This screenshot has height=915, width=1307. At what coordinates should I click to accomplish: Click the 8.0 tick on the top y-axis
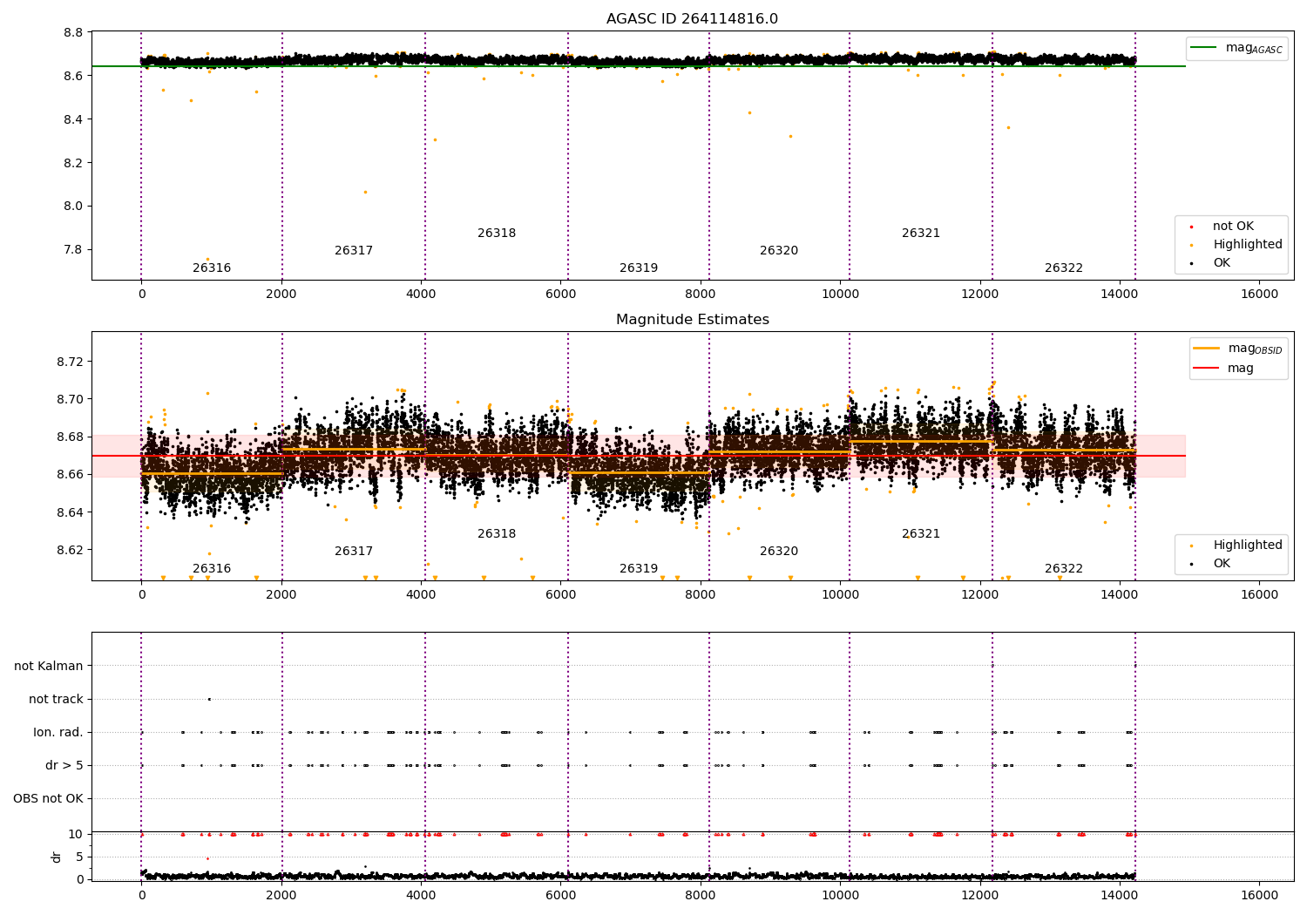pos(74,207)
